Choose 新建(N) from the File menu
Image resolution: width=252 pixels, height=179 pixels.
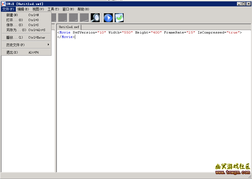pos(26,15)
